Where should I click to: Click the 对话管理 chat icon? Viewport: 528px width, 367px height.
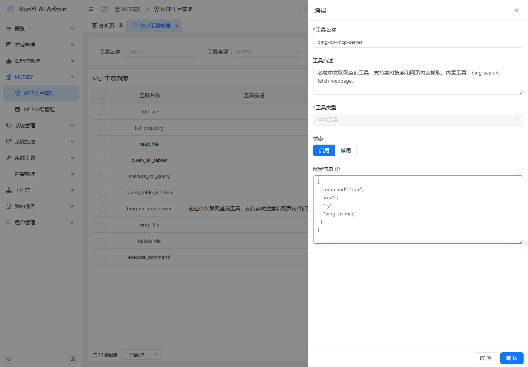pyautogui.click(x=9, y=45)
